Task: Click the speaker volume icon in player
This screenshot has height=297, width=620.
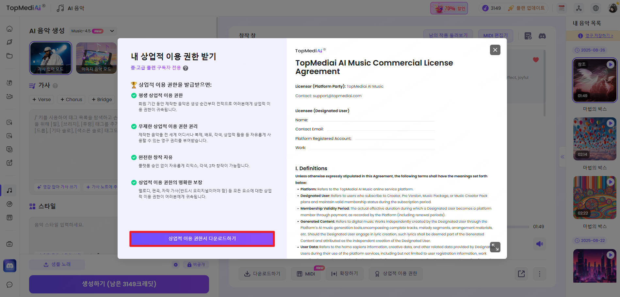Action: (539, 244)
